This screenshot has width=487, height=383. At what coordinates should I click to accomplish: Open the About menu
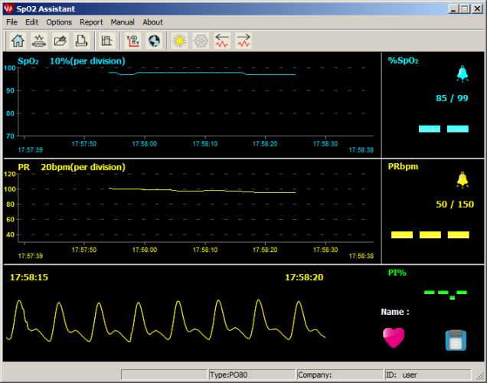152,22
